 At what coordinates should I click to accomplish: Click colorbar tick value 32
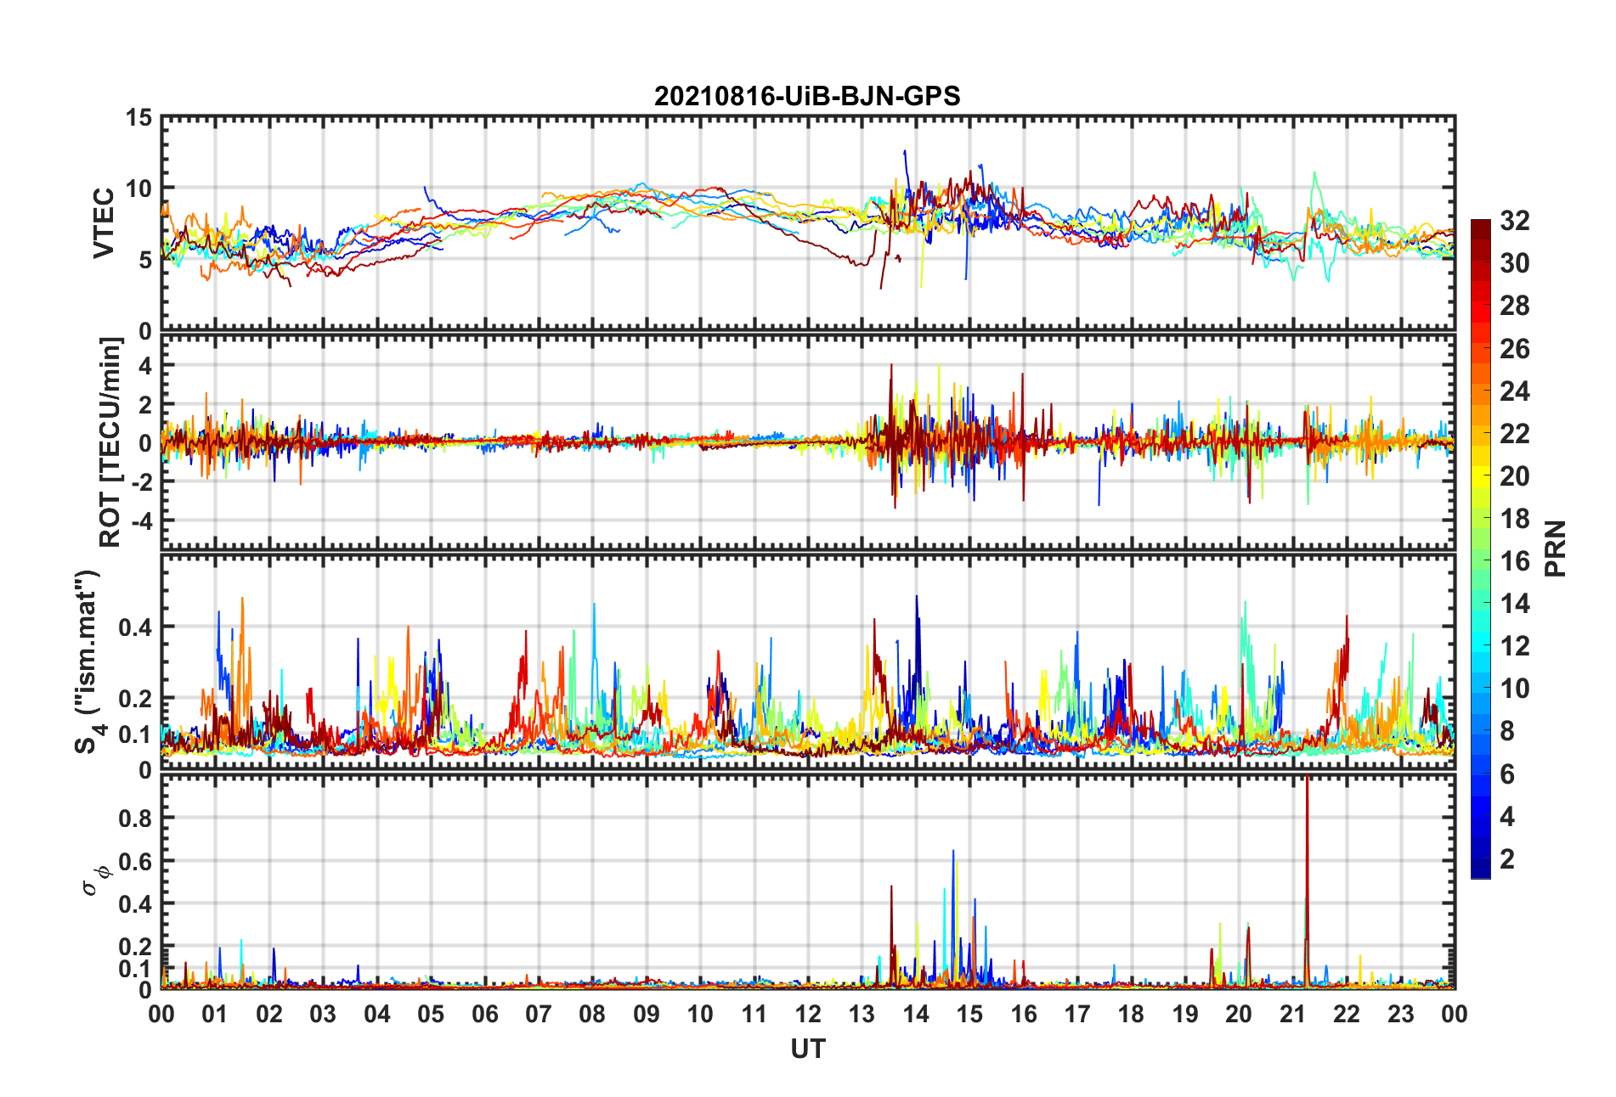point(1514,221)
